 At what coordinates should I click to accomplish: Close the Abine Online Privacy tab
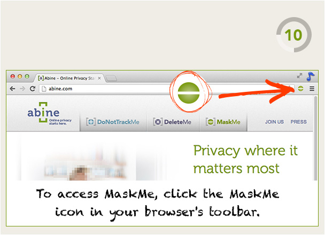coord(99,78)
